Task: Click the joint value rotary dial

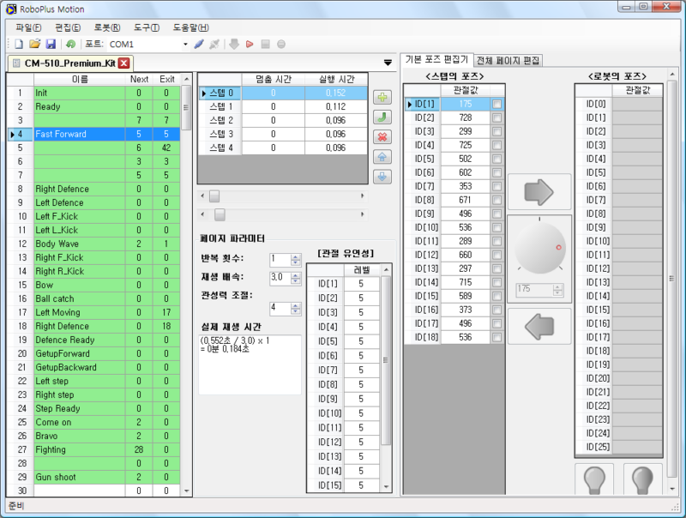Action: coord(540,248)
